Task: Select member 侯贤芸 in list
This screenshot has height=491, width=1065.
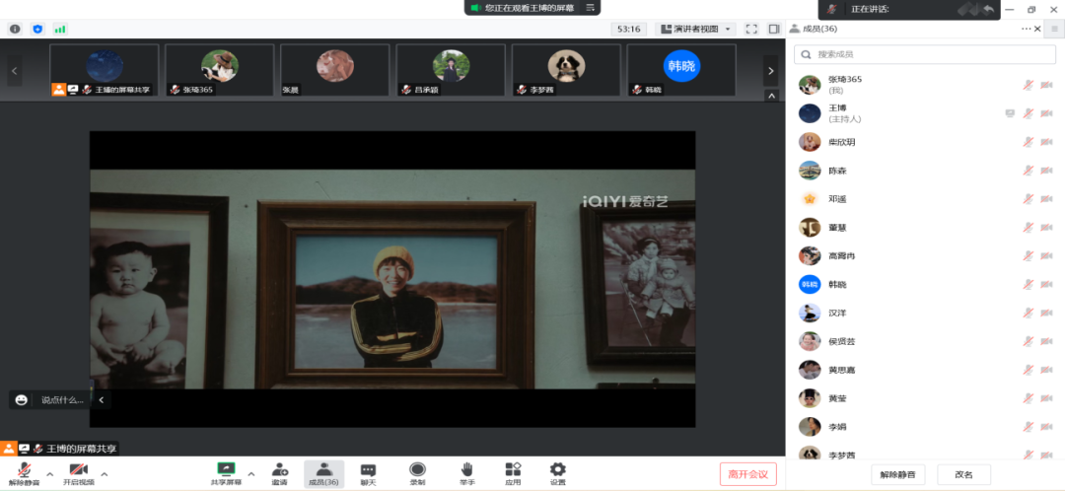Action: click(x=925, y=341)
